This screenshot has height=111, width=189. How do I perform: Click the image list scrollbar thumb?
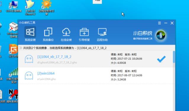174,57
